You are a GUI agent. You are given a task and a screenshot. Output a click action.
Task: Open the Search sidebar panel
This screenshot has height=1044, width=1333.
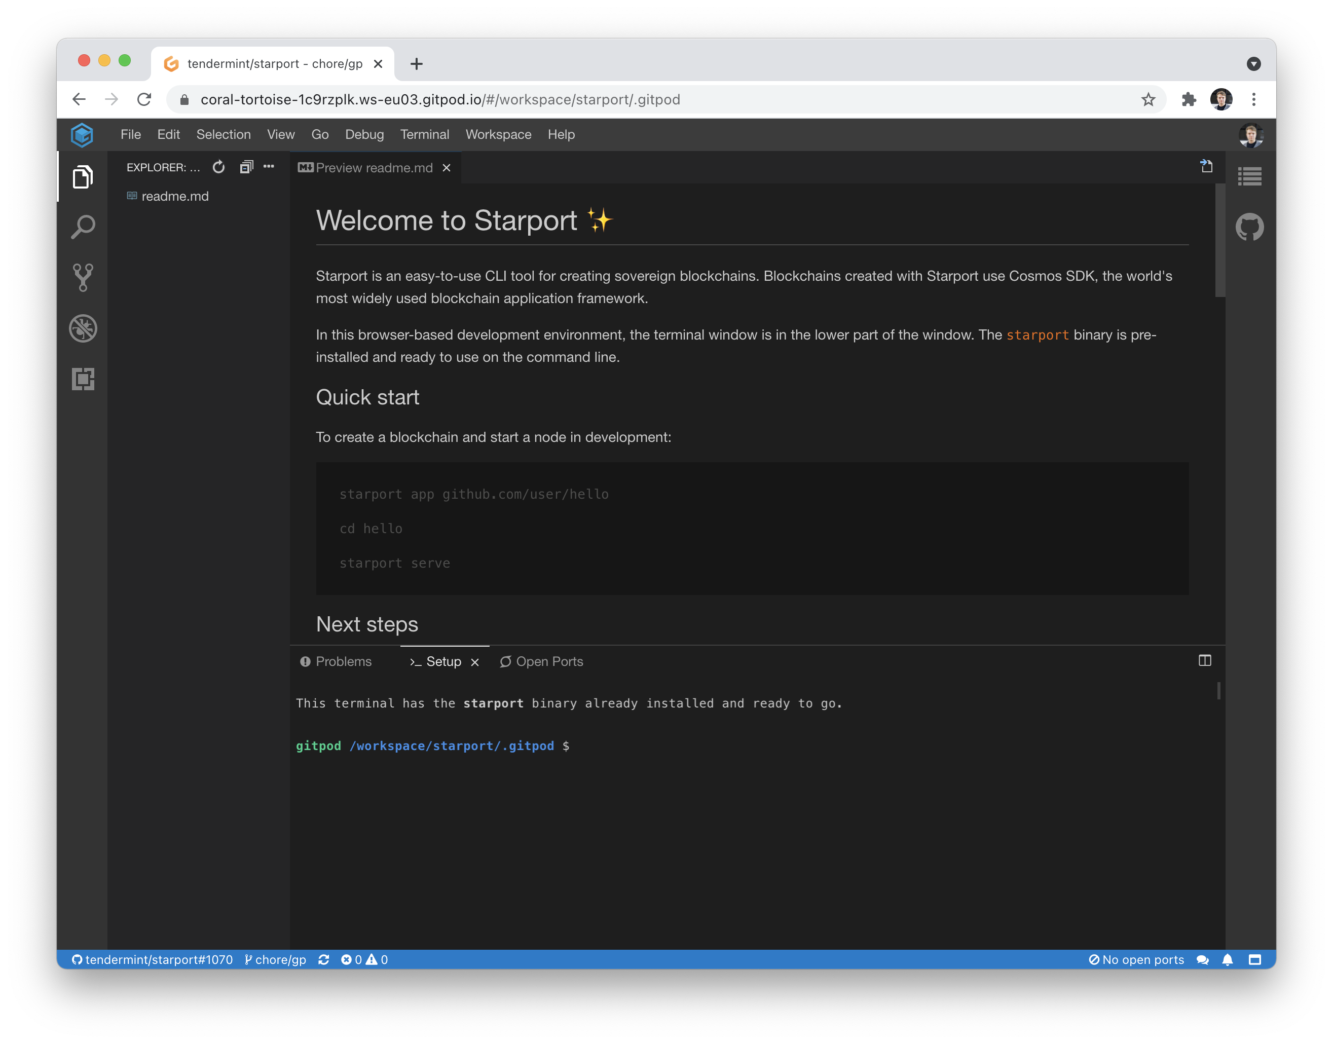click(83, 227)
